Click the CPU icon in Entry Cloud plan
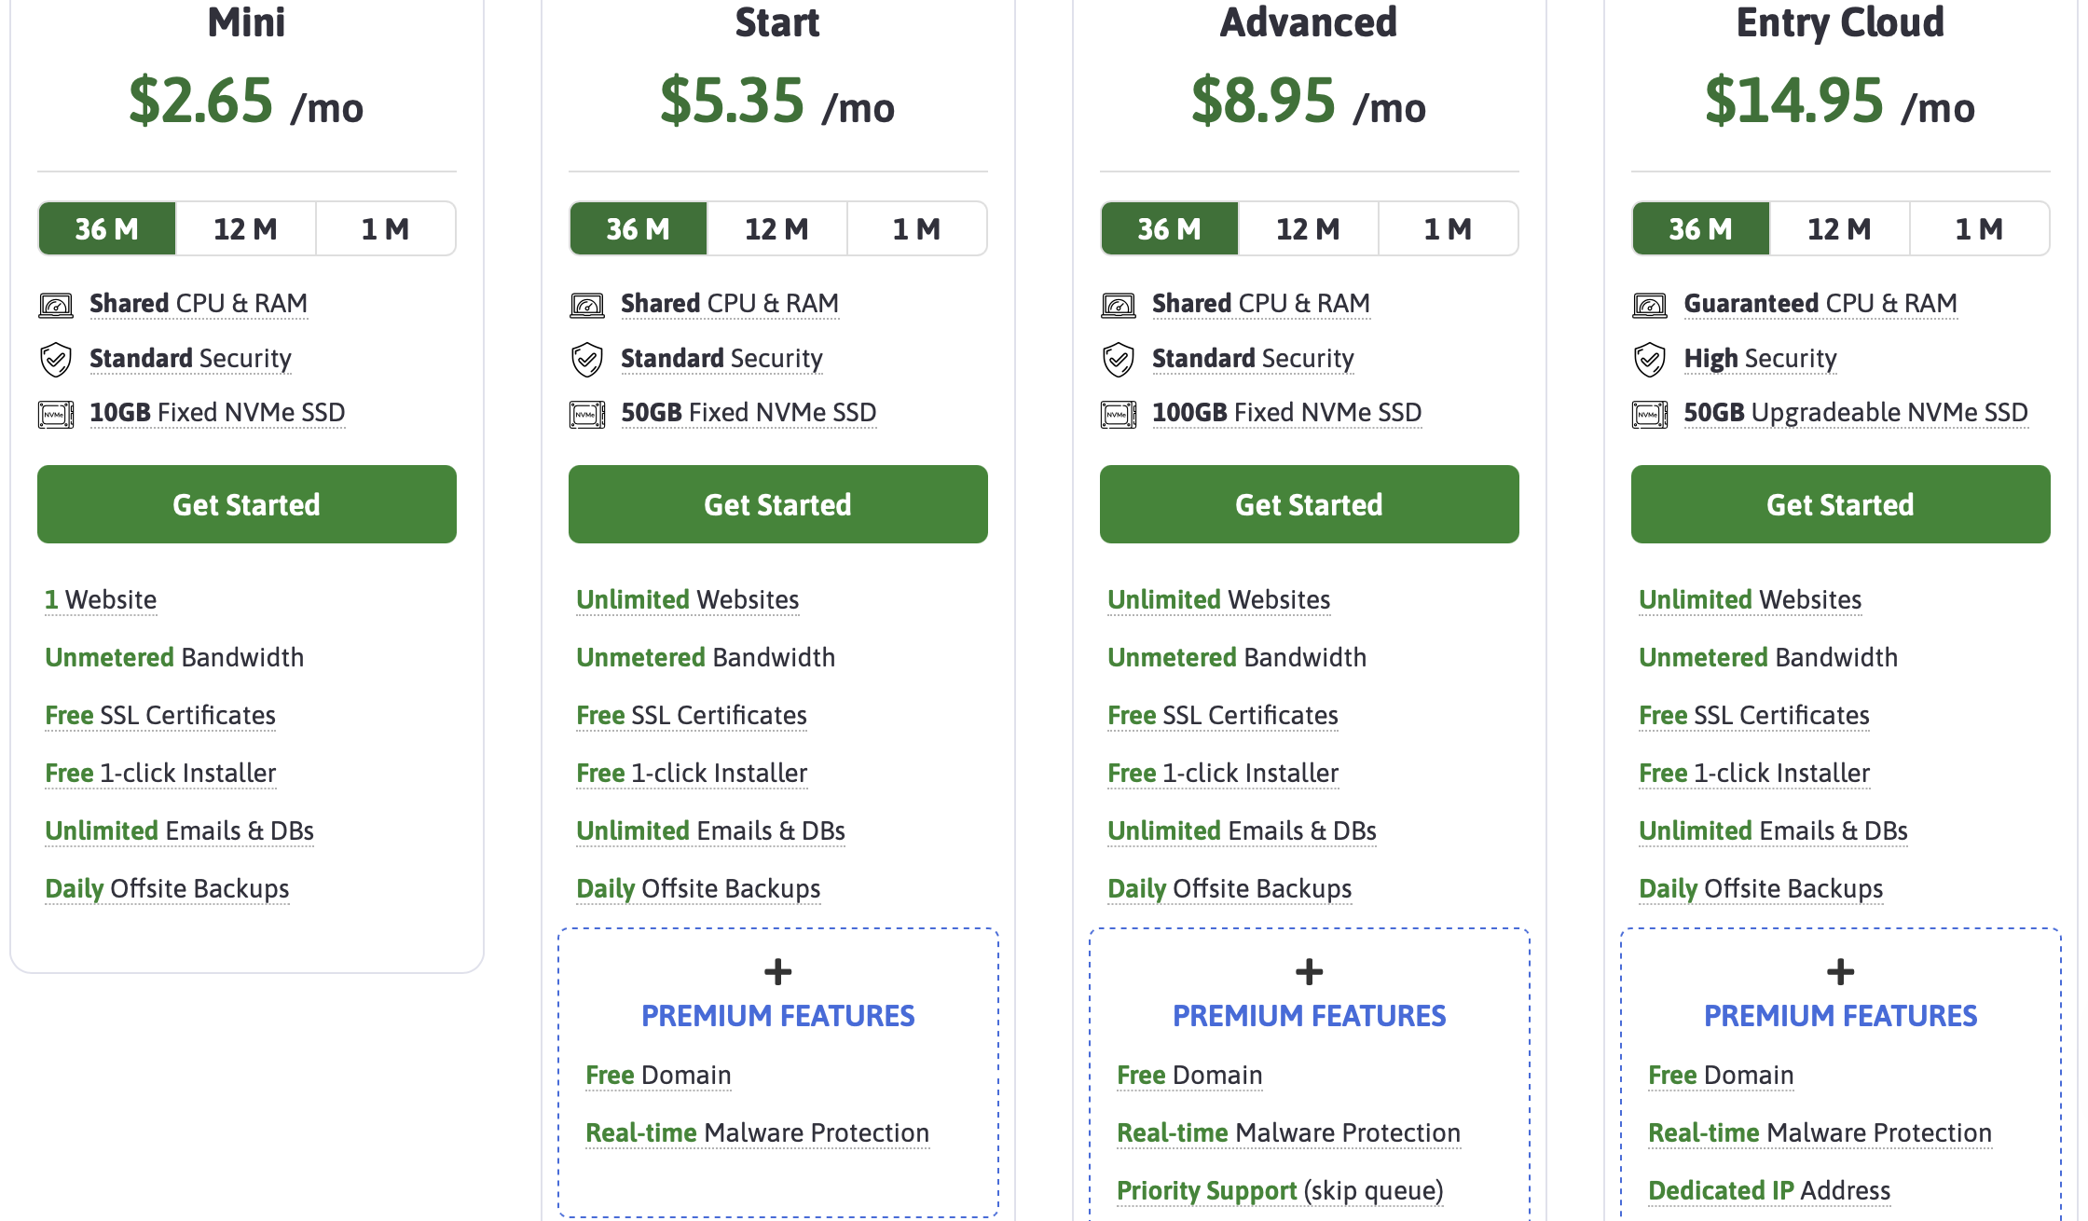Image resolution: width=2088 pixels, height=1221 pixels. 1650,305
